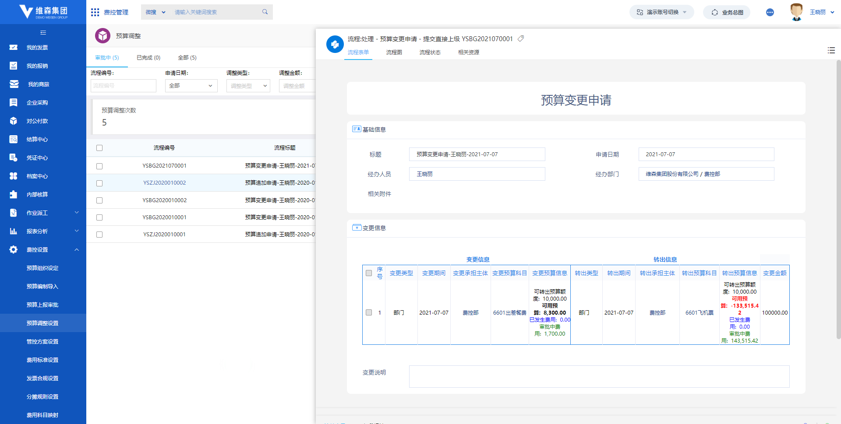Image resolution: width=841 pixels, height=424 pixels.
Task: Open the chat message bubble icon
Action: [x=770, y=12]
